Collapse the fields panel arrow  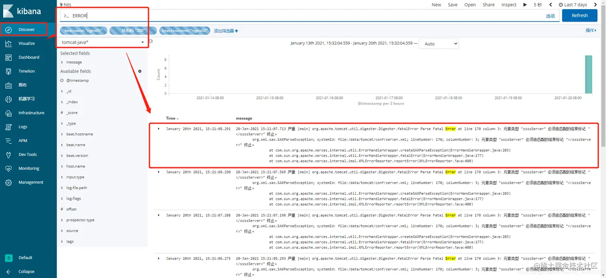click(x=151, y=41)
